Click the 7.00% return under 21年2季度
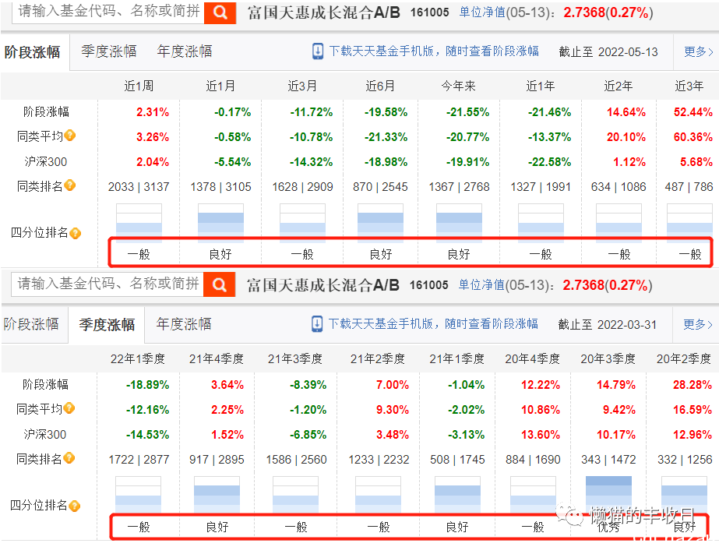Screen dimensions: 719x547 (393, 385)
